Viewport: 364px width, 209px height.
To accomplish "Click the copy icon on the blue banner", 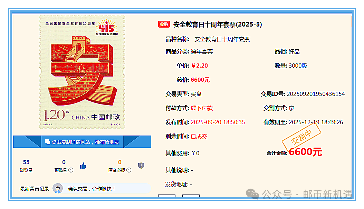I will [x=47, y=142].
